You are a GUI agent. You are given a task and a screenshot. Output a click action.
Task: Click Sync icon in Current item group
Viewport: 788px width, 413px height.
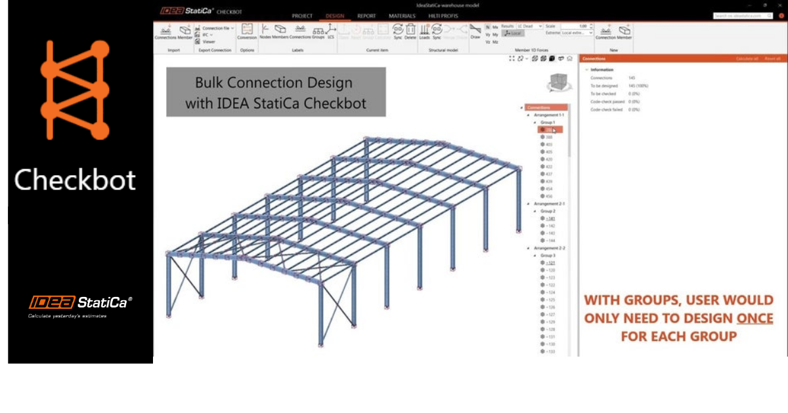(x=398, y=29)
